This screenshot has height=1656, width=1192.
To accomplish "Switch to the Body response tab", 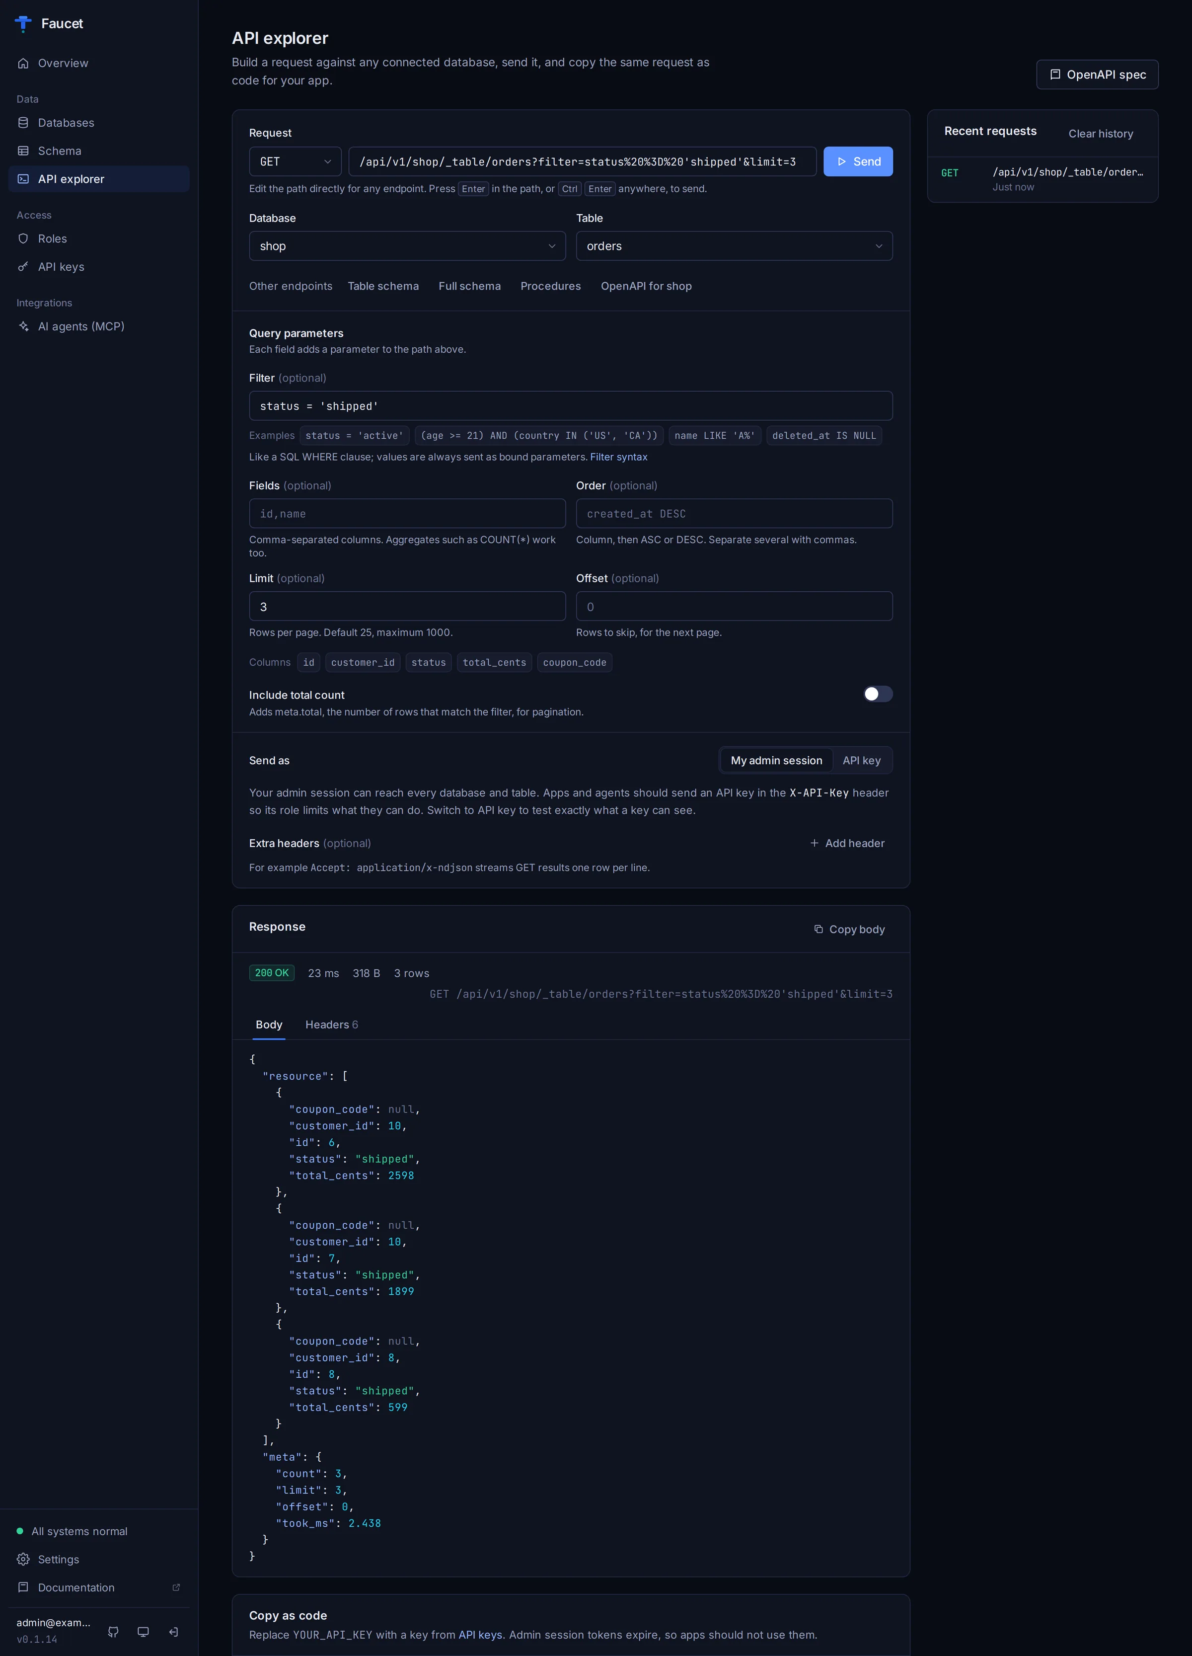I will (269, 1025).
